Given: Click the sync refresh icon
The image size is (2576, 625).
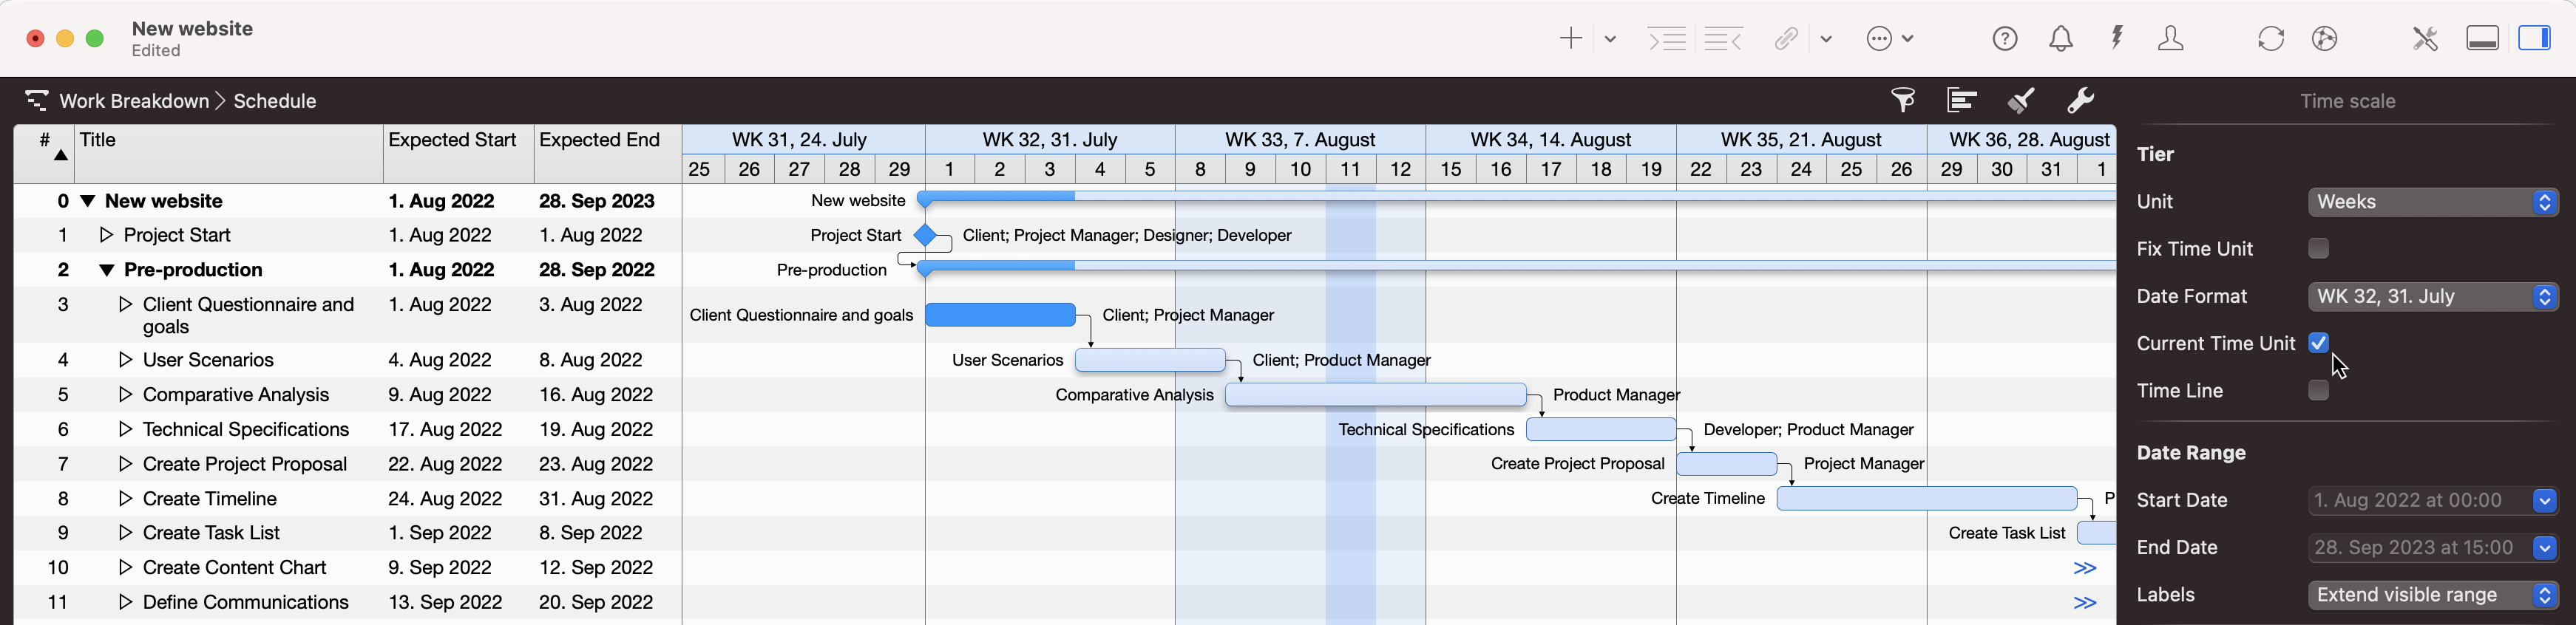Looking at the screenshot, I should tap(2271, 39).
